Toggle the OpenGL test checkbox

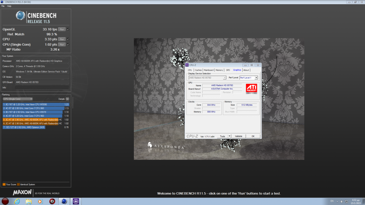pyautogui.click(x=68, y=29)
